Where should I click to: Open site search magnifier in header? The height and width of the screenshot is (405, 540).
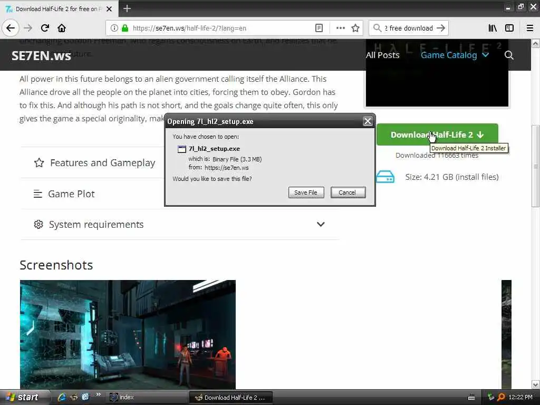(509, 55)
